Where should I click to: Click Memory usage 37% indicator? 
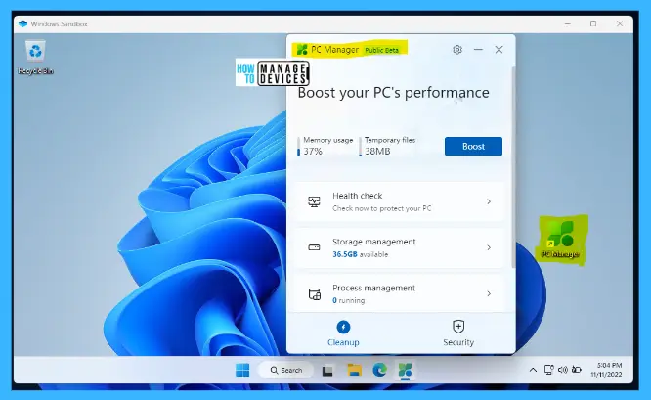coord(325,146)
